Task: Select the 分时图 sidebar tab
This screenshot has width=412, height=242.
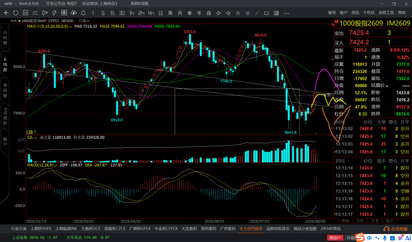Action: (x=5, y=37)
